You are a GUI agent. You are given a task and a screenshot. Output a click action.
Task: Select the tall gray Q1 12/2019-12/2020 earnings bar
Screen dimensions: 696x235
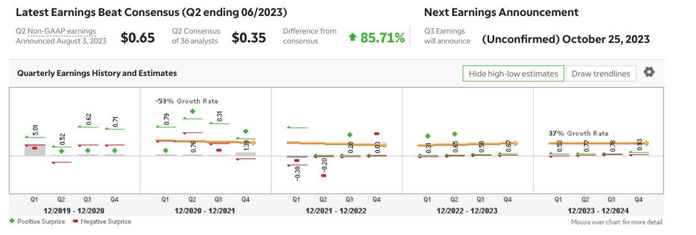click(x=35, y=150)
